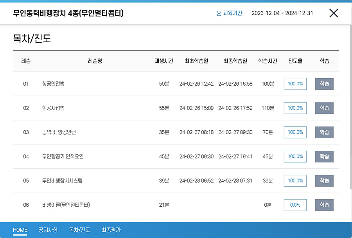Select lesson name 항공사업법

(53, 108)
